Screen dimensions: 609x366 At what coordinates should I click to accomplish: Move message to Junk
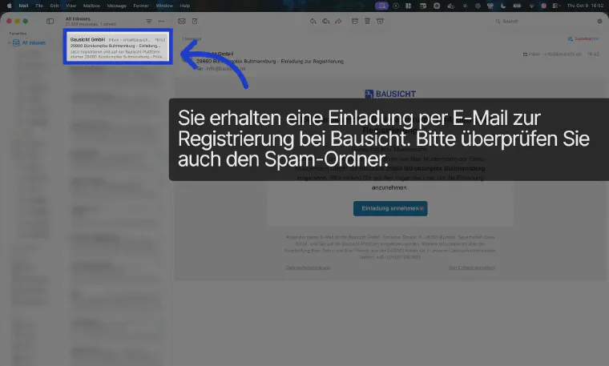pos(380,22)
